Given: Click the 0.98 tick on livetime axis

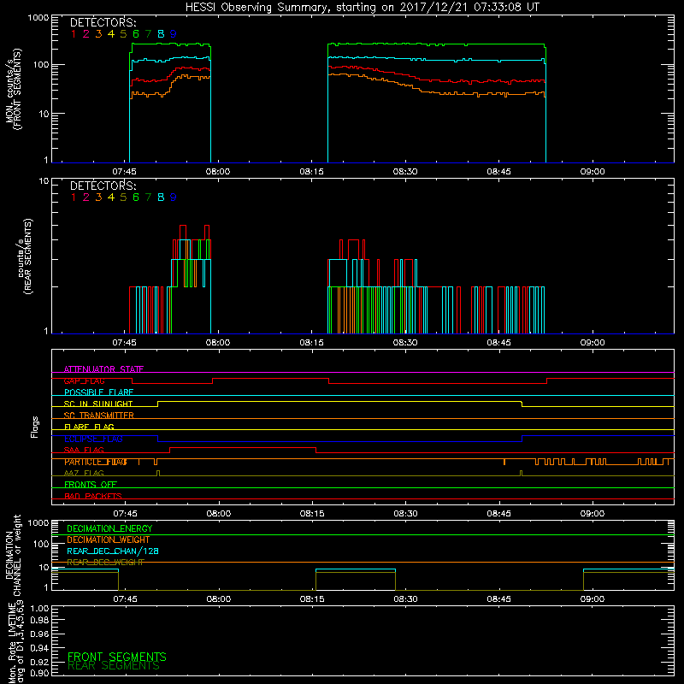Looking at the screenshot, I should (39, 621).
